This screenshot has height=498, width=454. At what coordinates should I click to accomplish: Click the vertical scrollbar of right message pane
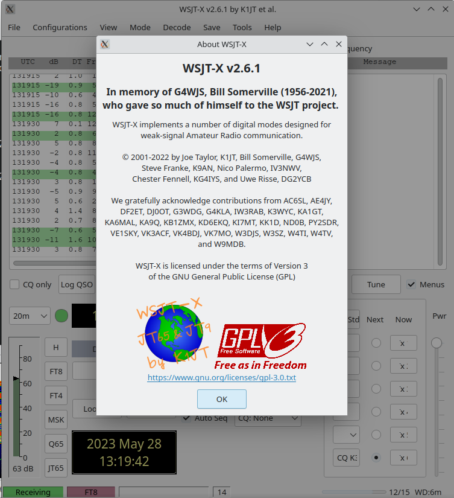point(440,171)
